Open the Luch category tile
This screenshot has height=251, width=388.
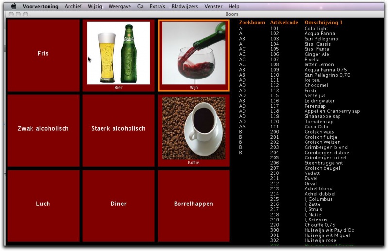tap(43, 204)
